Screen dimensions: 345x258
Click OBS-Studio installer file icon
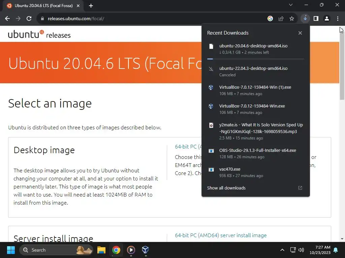coord(211,151)
